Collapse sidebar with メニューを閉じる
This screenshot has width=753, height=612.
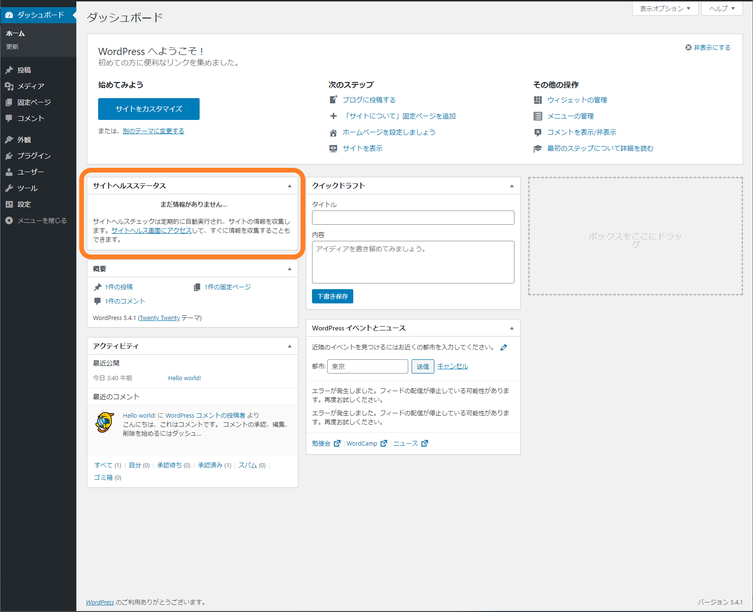[x=38, y=220]
